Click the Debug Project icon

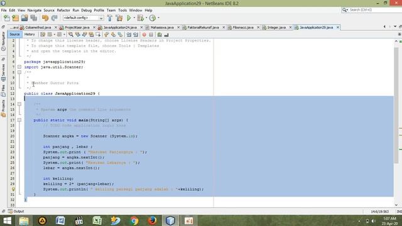tap(141, 18)
